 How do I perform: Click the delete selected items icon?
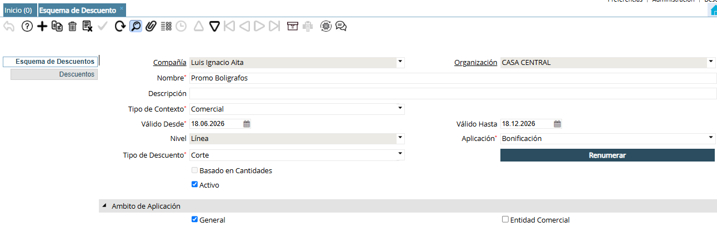tap(87, 26)
